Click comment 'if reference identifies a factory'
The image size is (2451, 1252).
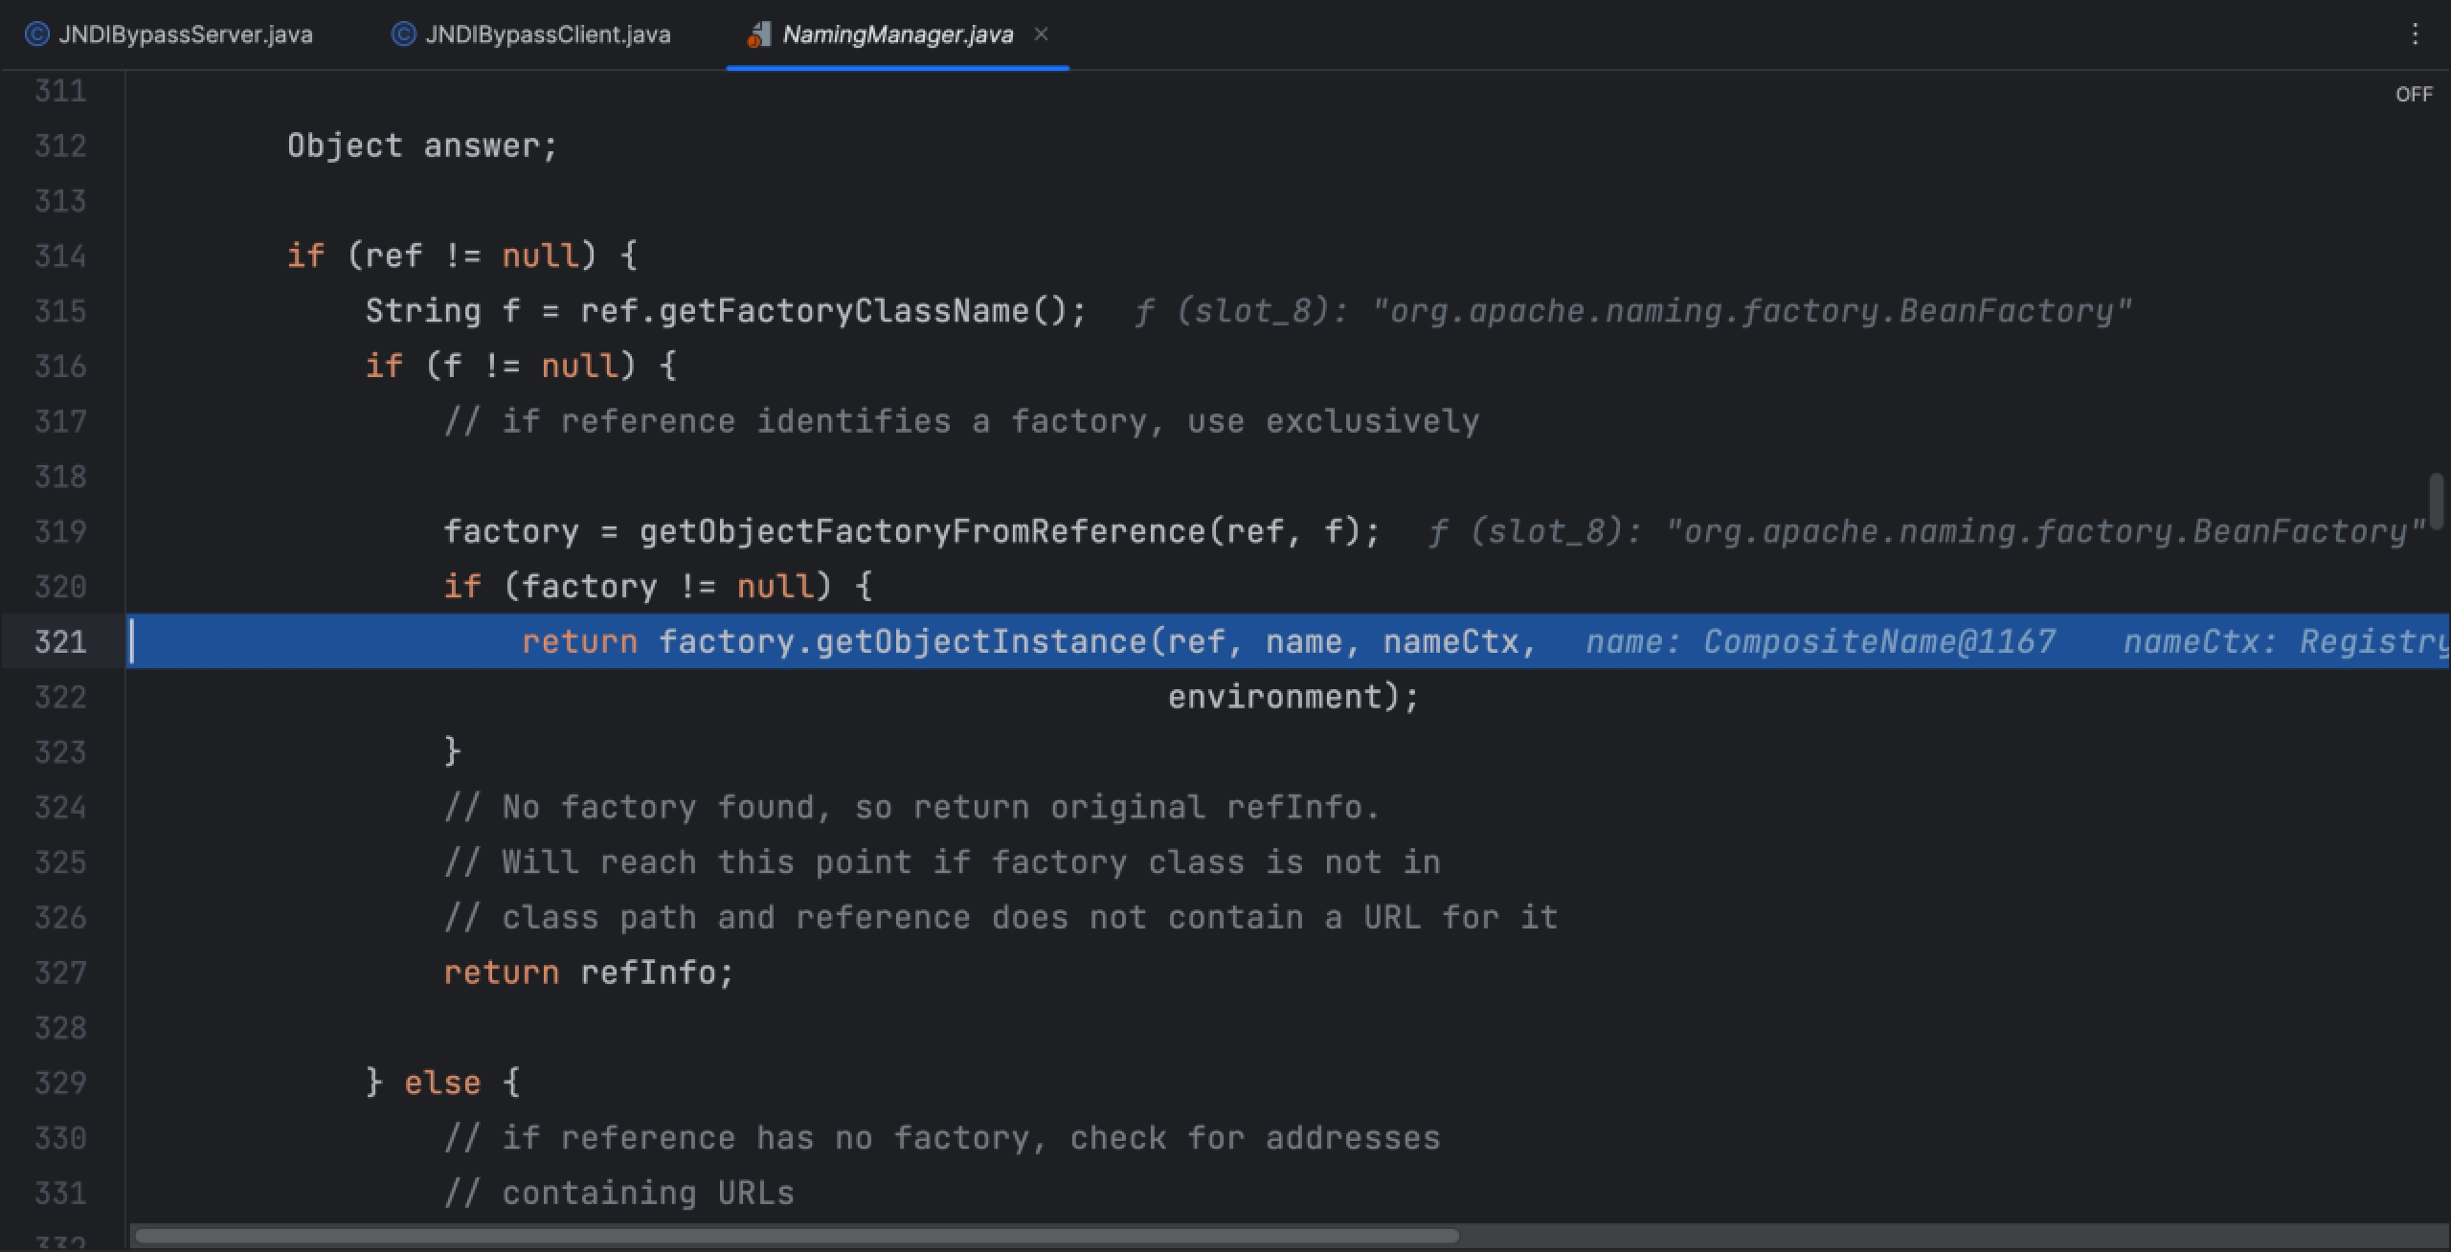(x=961, y=421)
